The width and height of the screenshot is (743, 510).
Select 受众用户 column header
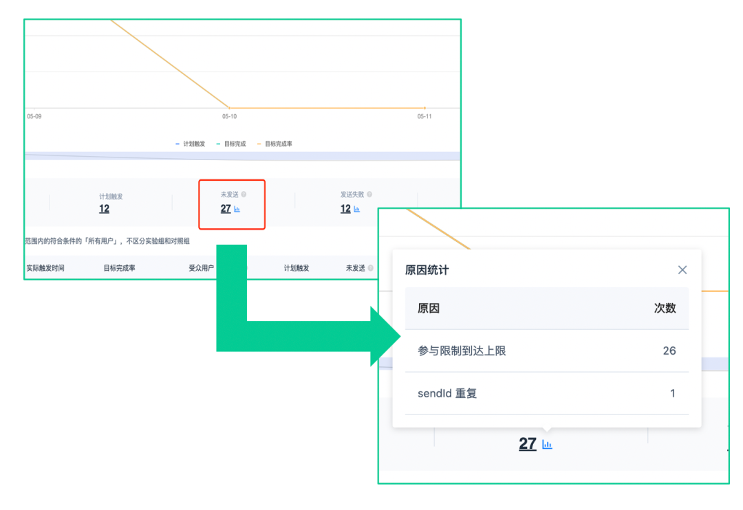[x=202, y=268]
